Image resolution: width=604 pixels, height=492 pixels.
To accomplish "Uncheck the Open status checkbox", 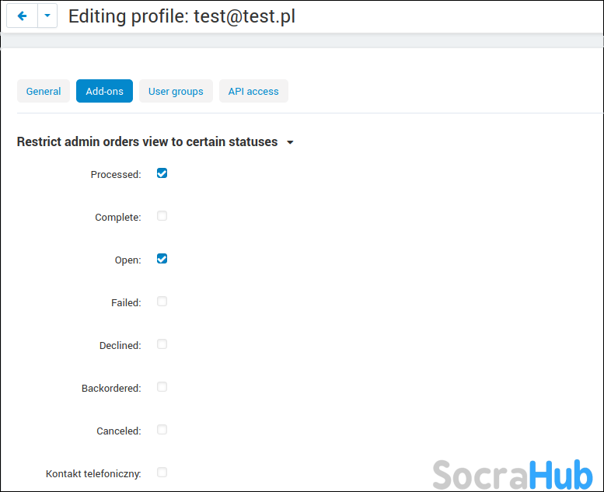I will [x=162, y=259].
